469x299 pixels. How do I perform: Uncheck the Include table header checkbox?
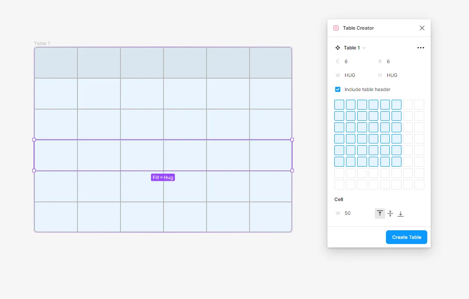(x=338, y=89)
